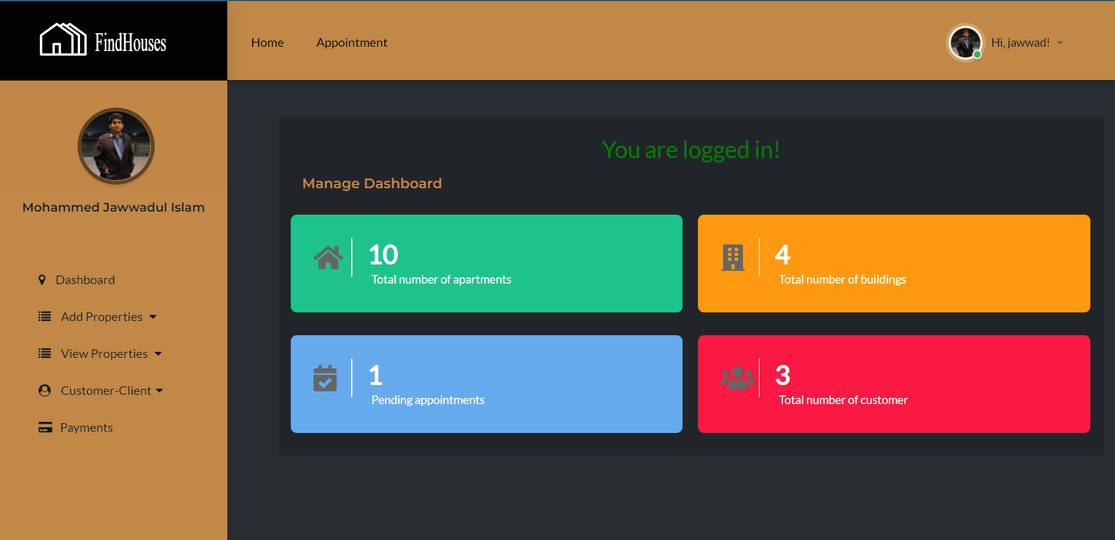This screenshot has width=1115, height=540.
Task: Open the Payments sidebar link
Action: tap(86, 427)
